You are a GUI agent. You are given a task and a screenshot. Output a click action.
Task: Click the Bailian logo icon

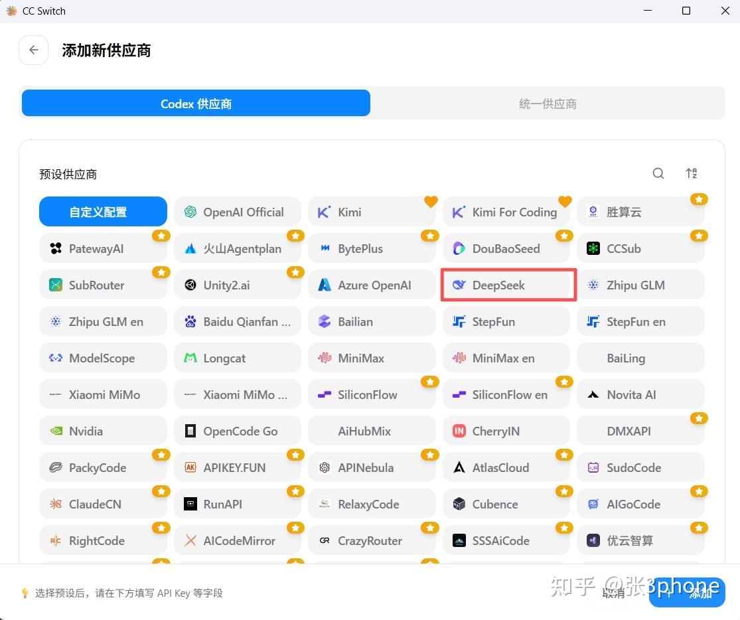click(x=325, y=321)
